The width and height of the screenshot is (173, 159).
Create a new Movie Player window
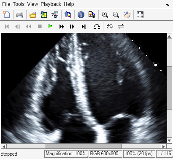tap(7, 15)
